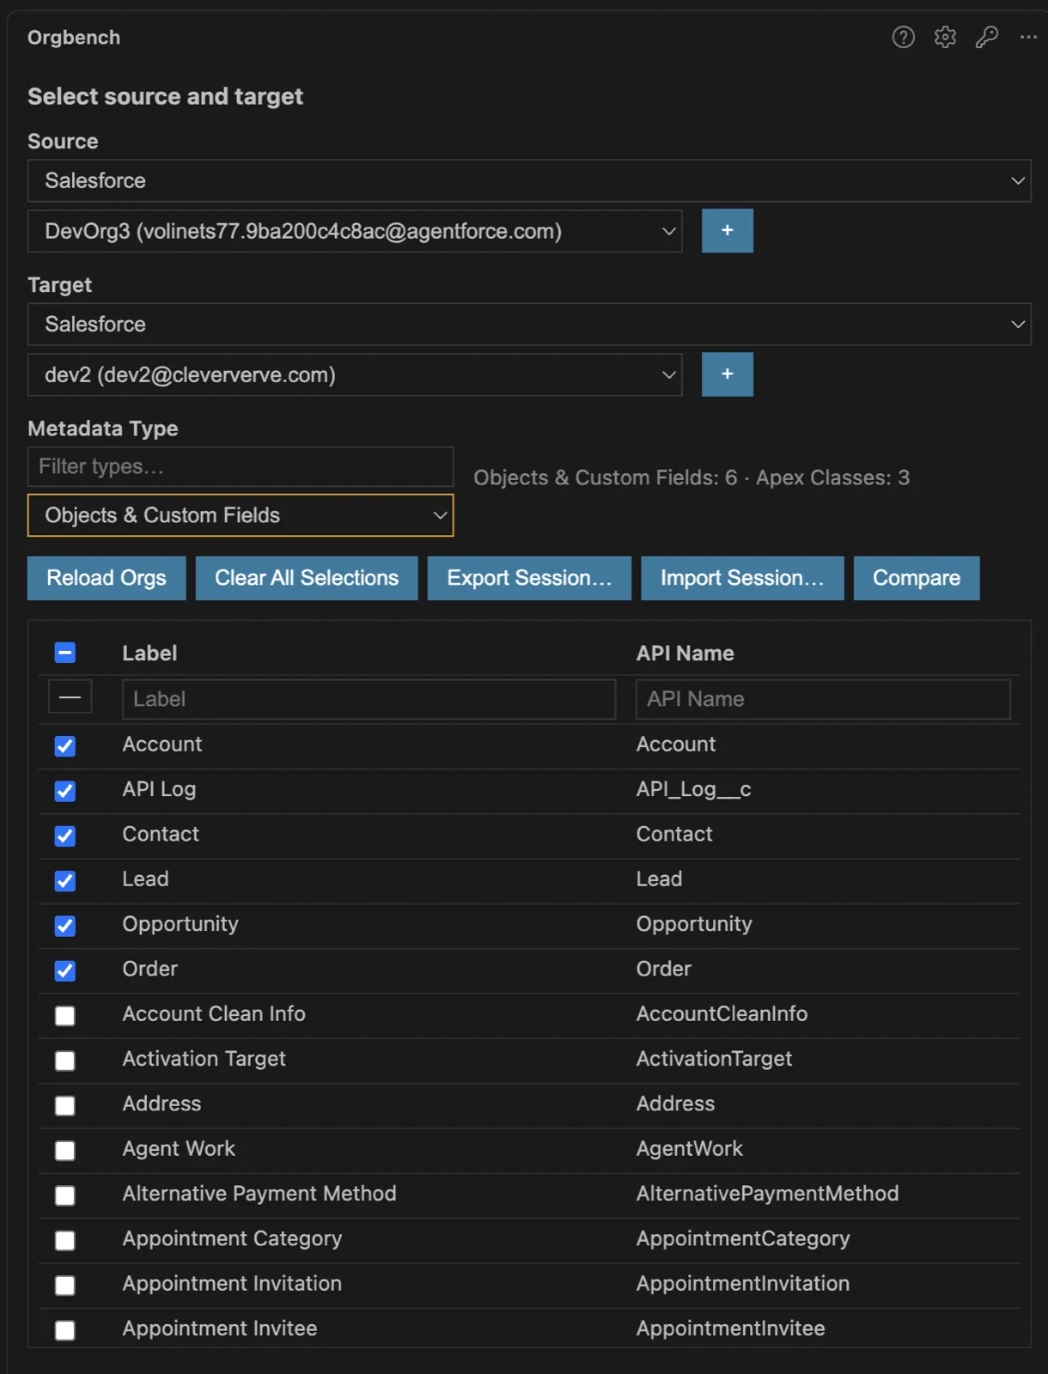This screenshot has height=1374, width=1048.
Task: Toggle the select-all checkbox in table header
Action: (65, 653)
